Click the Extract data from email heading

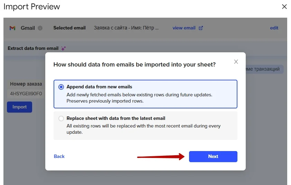click(33, 49)
